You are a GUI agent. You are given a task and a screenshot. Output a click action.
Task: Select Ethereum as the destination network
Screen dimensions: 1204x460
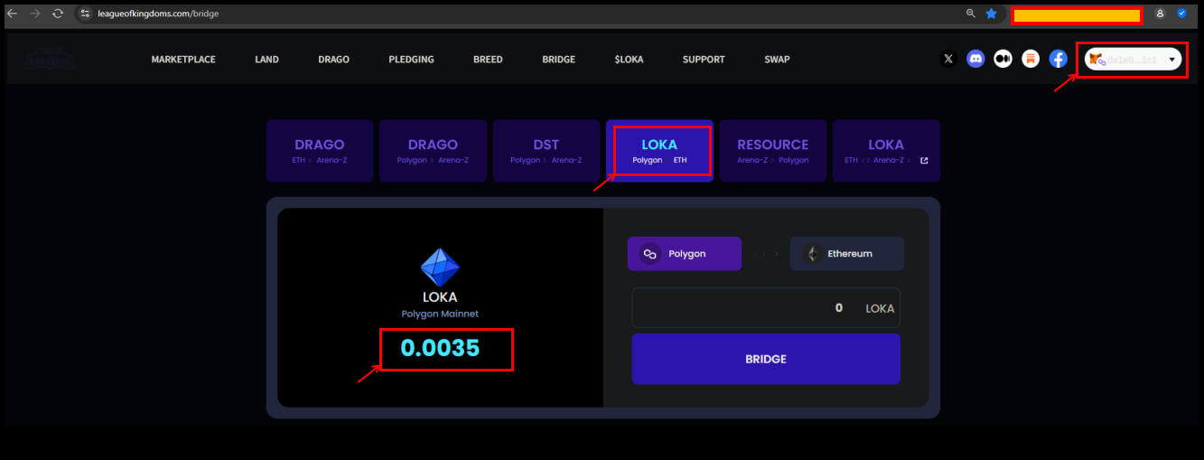[x=846, y=254]
